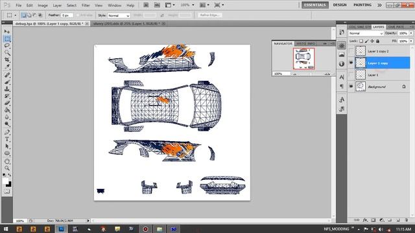The image size is (415, 233).
Task: Open the Masks panel icon
Action: [x=342, y=54]
